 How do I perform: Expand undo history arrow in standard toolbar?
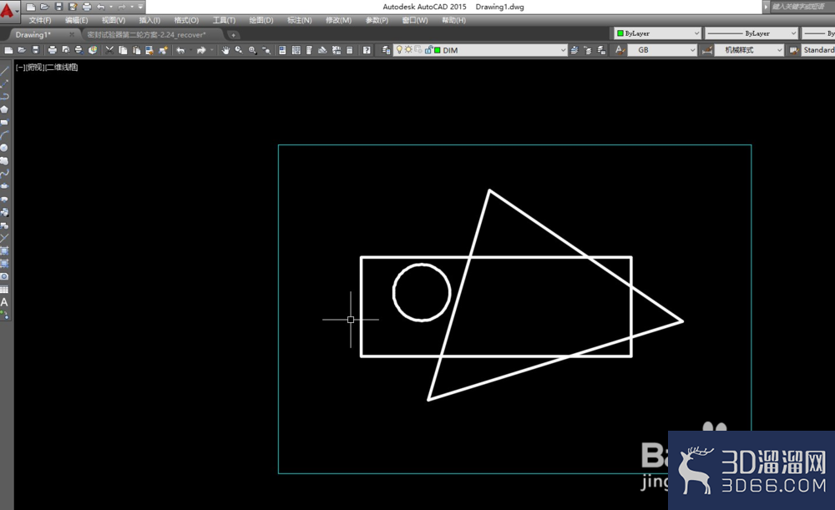coord(190,50)
